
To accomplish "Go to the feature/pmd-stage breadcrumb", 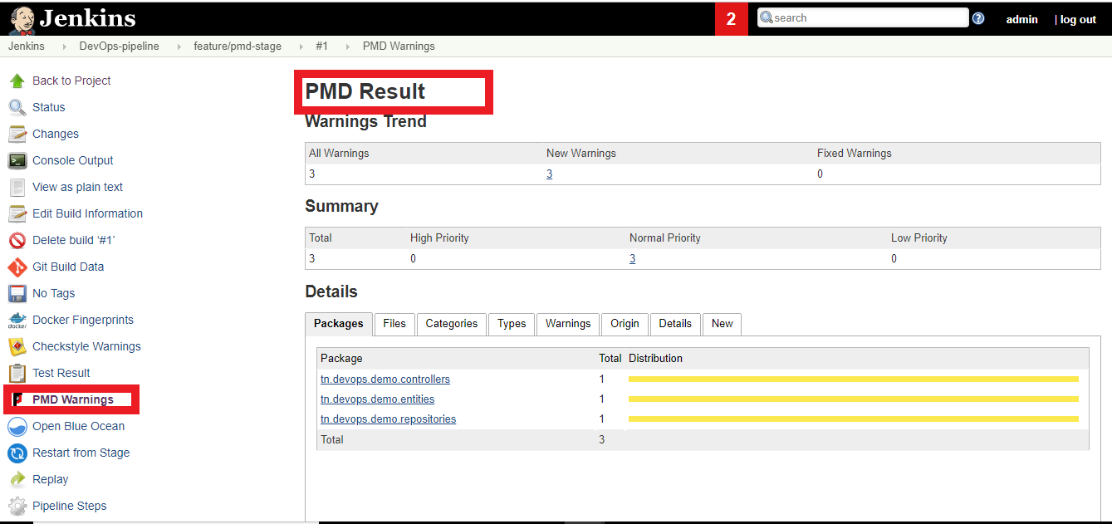I will tap(238, 47).
